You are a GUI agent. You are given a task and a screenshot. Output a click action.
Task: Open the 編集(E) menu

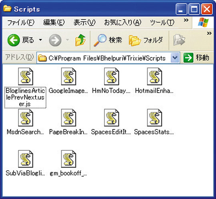[54, 22]
